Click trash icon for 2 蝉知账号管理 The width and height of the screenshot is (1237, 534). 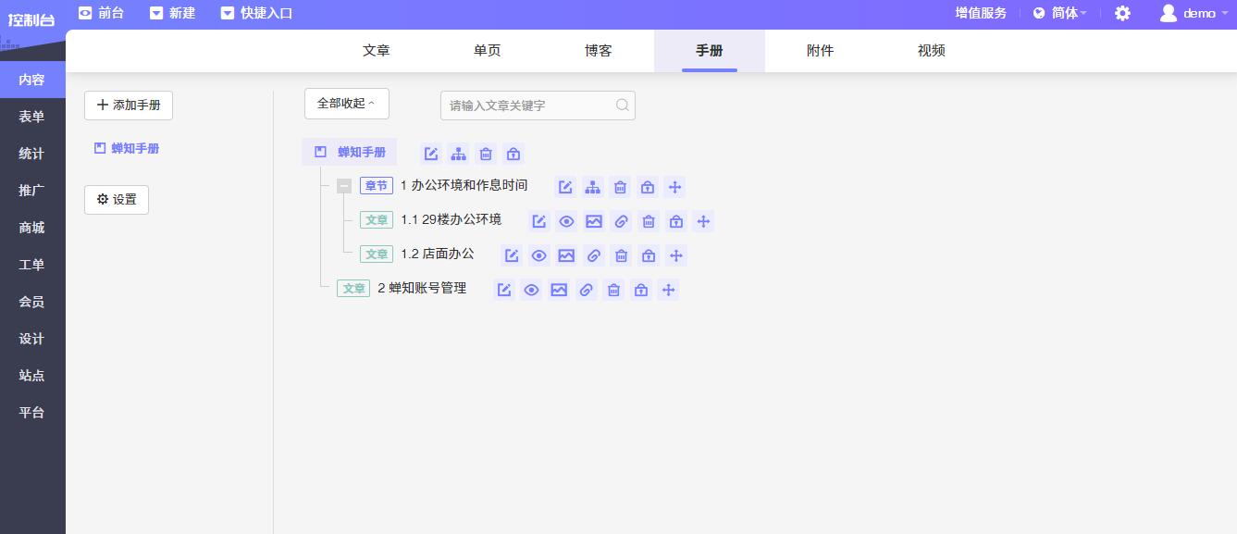613,290
